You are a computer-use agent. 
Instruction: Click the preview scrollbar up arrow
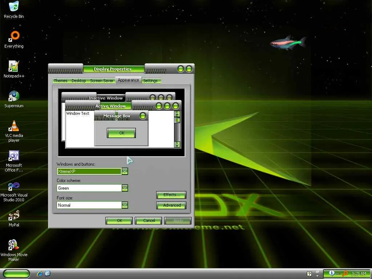(x=177, y=114)
